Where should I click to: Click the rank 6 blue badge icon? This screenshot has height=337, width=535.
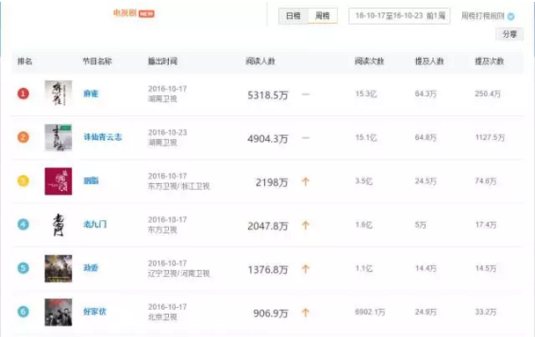23,311
